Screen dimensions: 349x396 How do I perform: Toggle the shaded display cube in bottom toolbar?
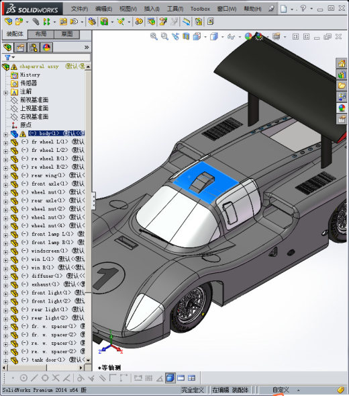[170, 378]
